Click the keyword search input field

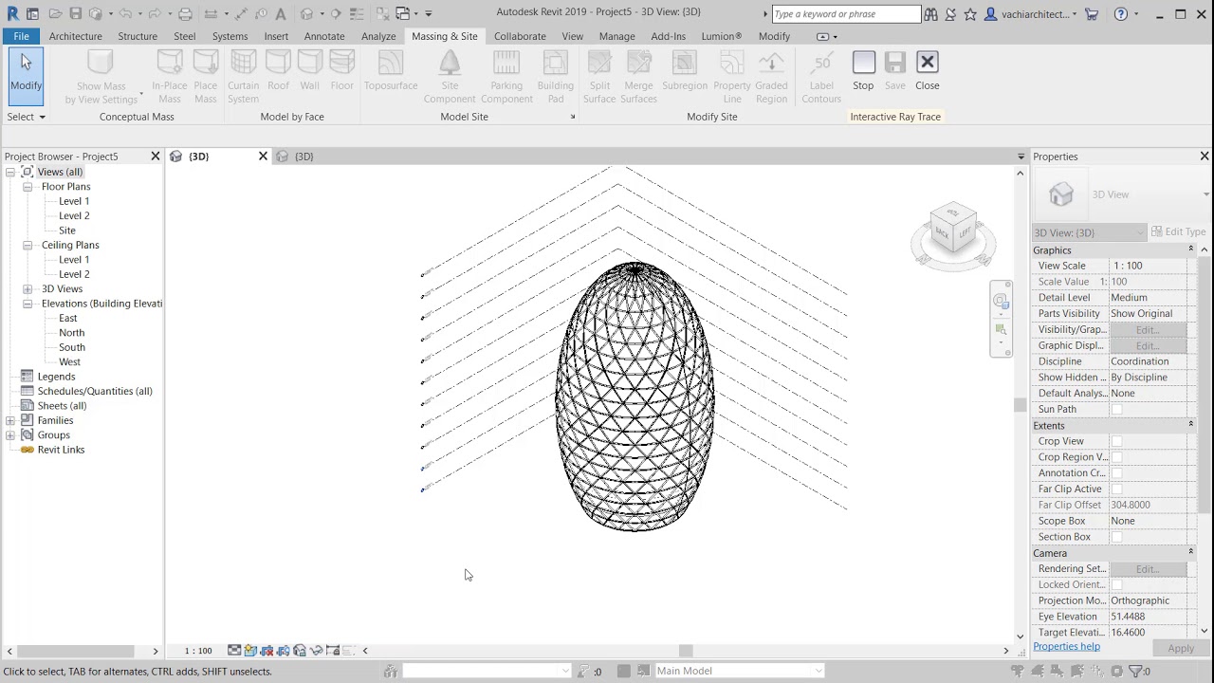click(x=846, y=14)
